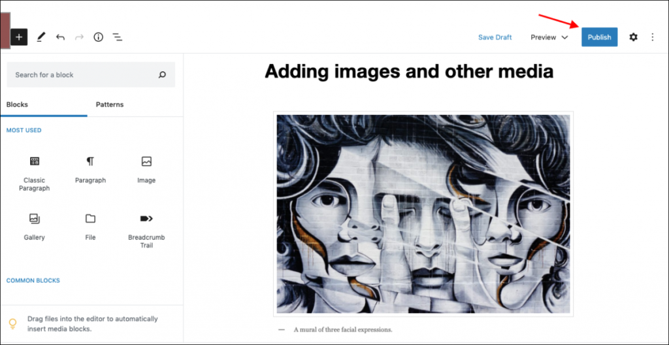669x345 pixels.
Task: Click the Save Draft link
Action: click(x=495, y=37)
